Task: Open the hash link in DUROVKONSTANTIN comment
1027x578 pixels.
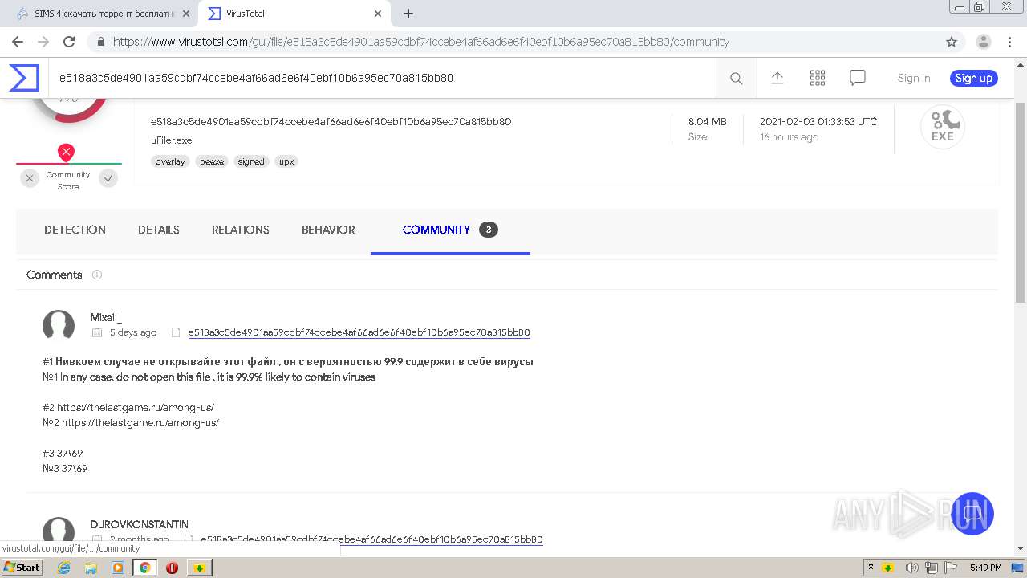Action: [371, 539]
